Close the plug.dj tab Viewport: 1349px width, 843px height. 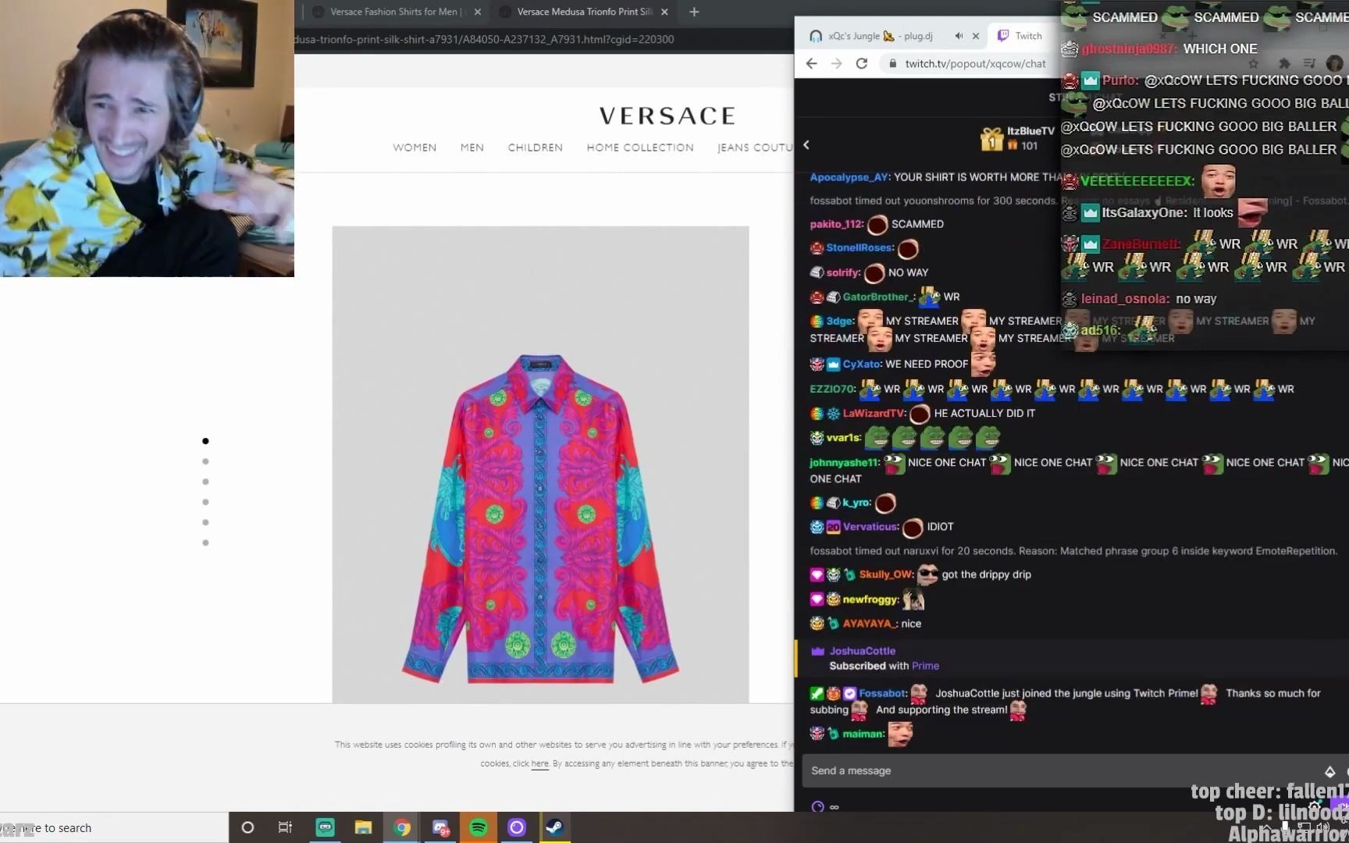tap(976, 36)
